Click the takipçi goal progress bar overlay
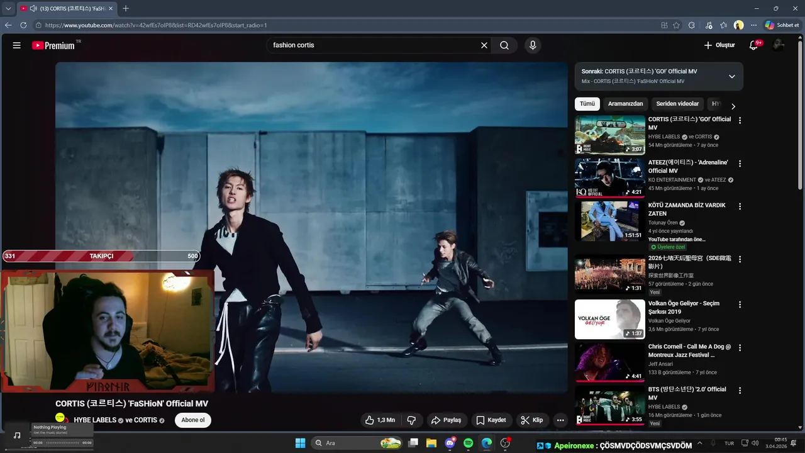 click(101, 256)
